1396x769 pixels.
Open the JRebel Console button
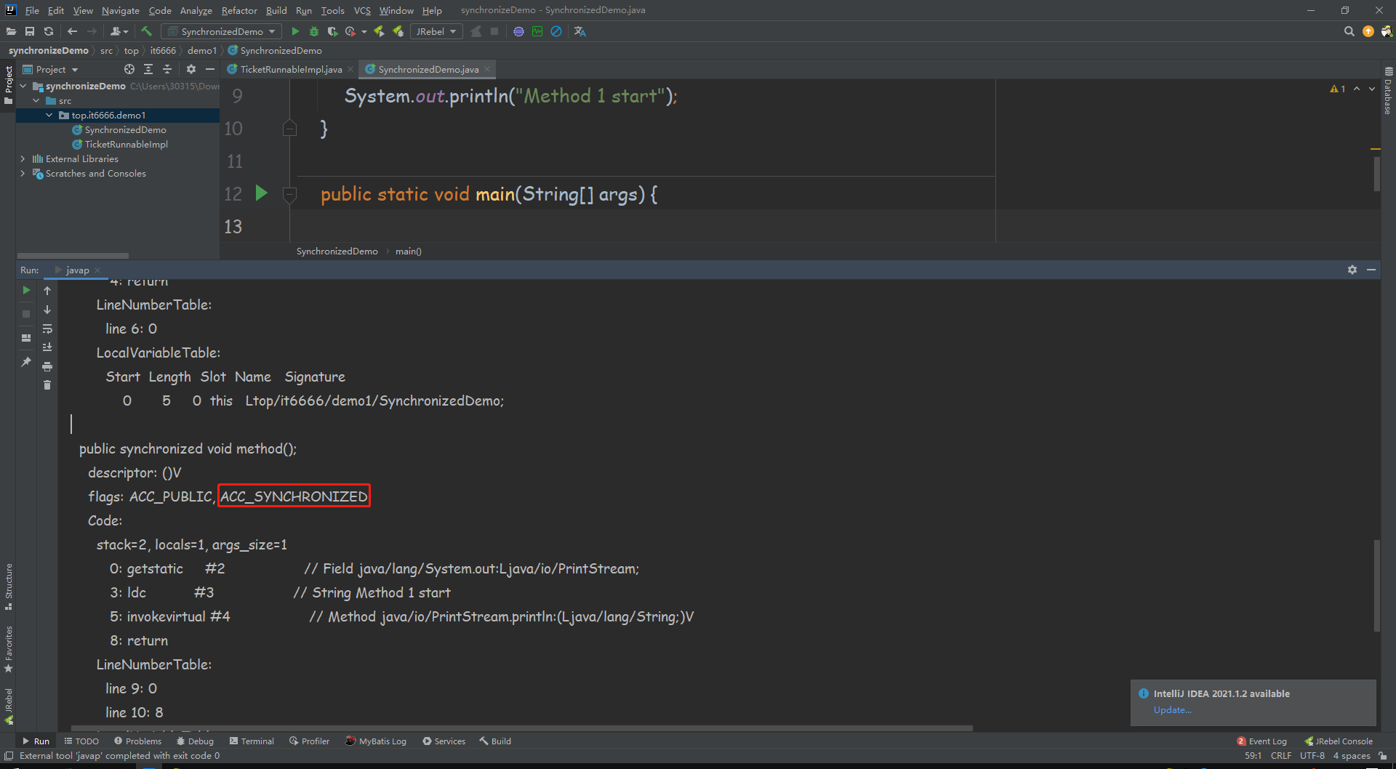pos(1338,741)
